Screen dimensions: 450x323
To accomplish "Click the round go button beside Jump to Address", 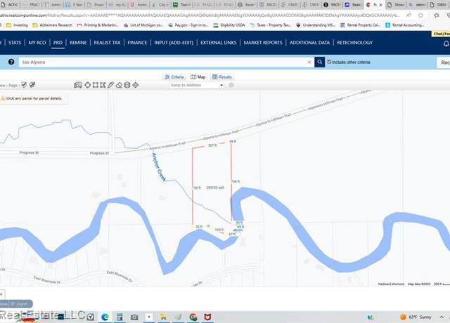I will pos(231,85).
